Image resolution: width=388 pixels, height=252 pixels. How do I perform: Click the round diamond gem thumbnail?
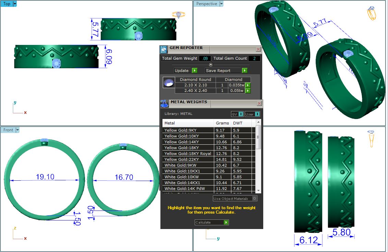[x=169, y=82]
